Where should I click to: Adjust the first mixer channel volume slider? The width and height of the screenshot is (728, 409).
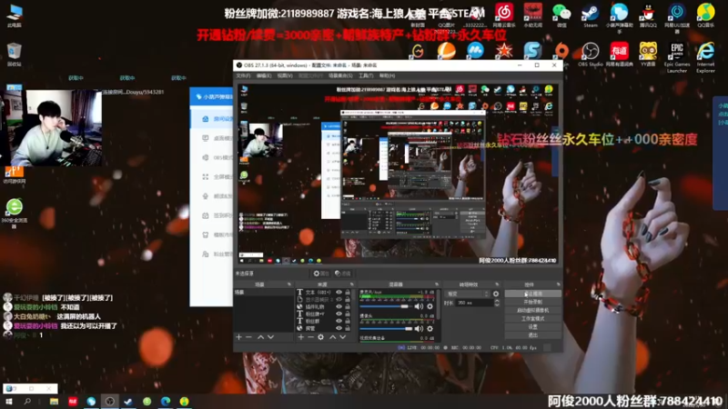point(386,306)
